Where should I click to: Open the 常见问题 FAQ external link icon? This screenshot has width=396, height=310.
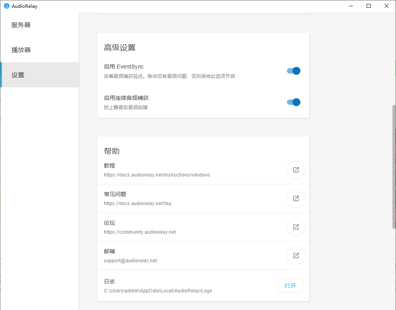(296, 198)
